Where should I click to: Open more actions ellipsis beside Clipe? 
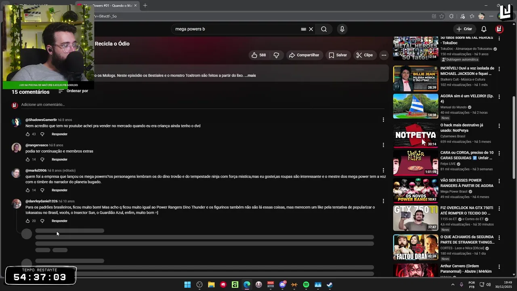[384, 55]
